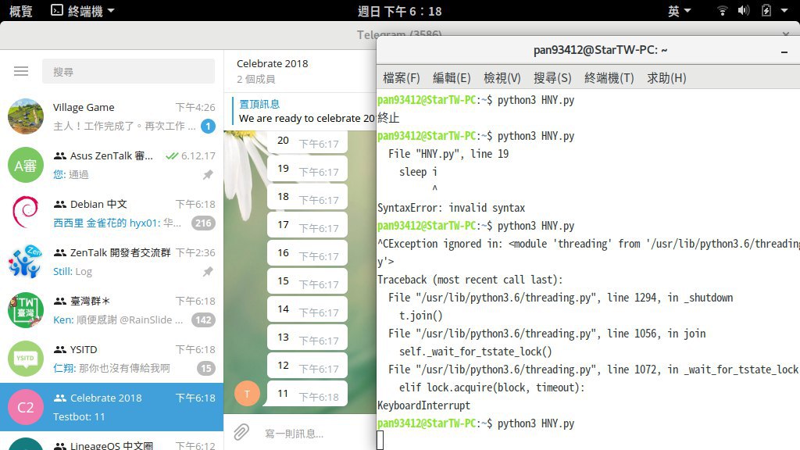Open the 終端機(T) terminal menu
800x450 pixels.
pyautogui.click(x=609, y=78)
